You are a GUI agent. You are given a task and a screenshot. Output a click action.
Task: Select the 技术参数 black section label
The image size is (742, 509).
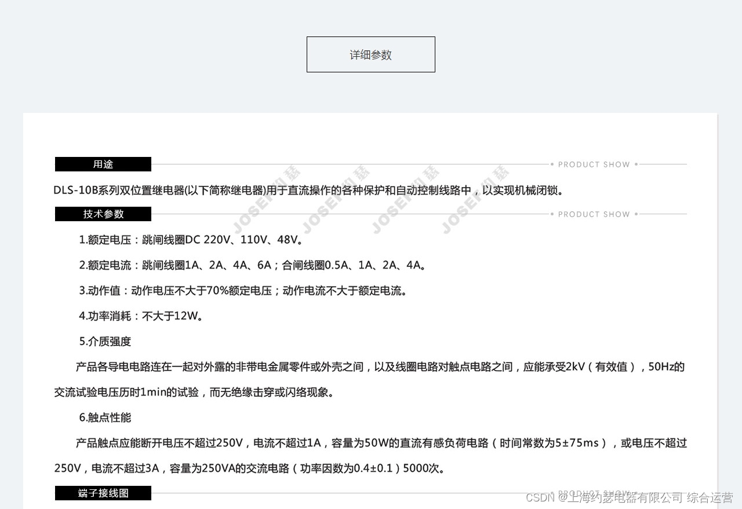[103, 214]
